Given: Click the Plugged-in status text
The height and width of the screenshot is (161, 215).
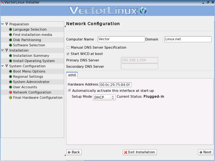Looking at the screenshot, I should click(154, 97).
